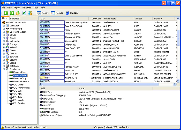Click the Benchmark hourglass icon
The image size is (181, 130).
click(7, 69)
